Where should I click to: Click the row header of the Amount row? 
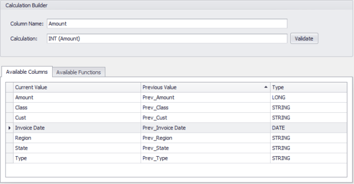point(10,98)
